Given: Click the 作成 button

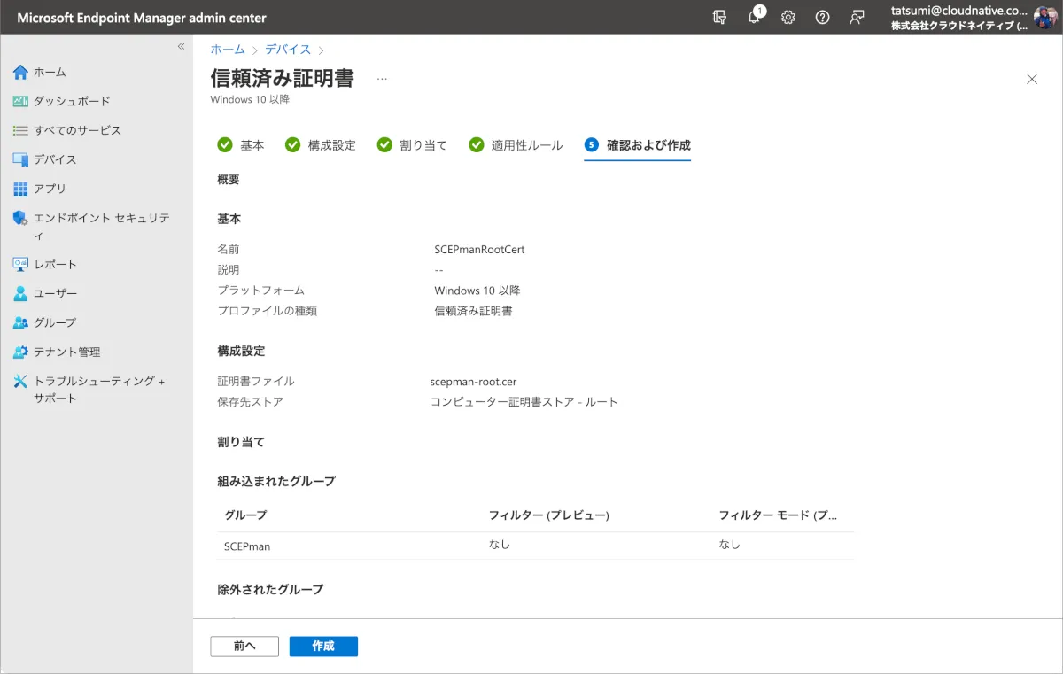Looking at the screenshot, I should 323,647.
